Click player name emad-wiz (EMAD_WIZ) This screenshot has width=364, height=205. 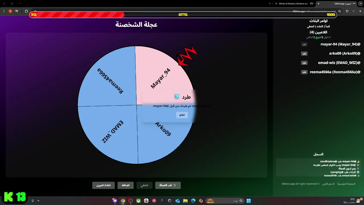[339, 63]
